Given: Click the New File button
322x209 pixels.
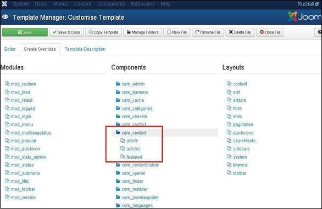Looking at the screenshot, I should [177, 32].
